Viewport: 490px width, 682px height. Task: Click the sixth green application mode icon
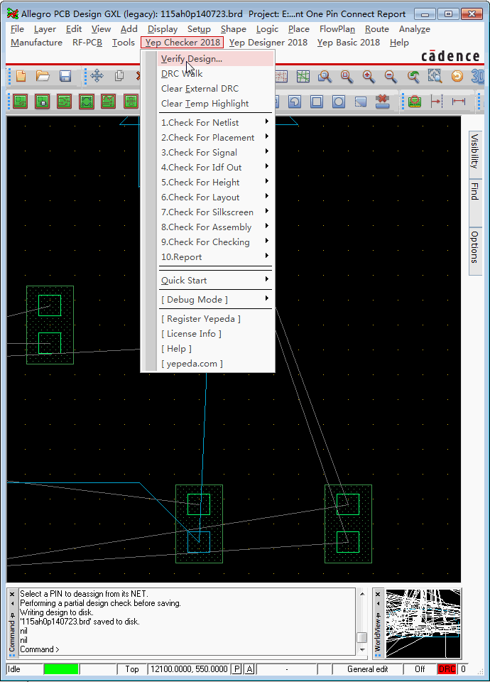[x=131, y=102]
